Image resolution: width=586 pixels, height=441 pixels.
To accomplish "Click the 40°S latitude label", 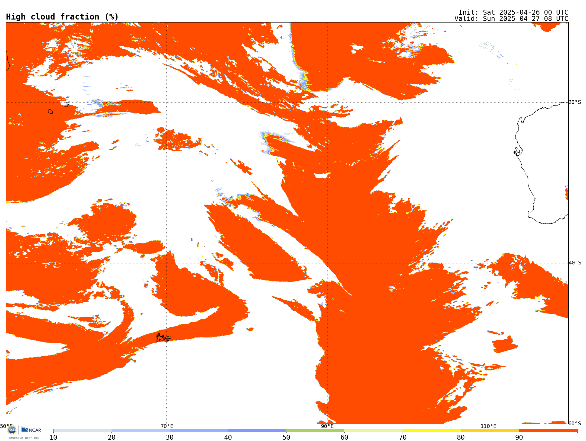I will [x=575, y=263].
